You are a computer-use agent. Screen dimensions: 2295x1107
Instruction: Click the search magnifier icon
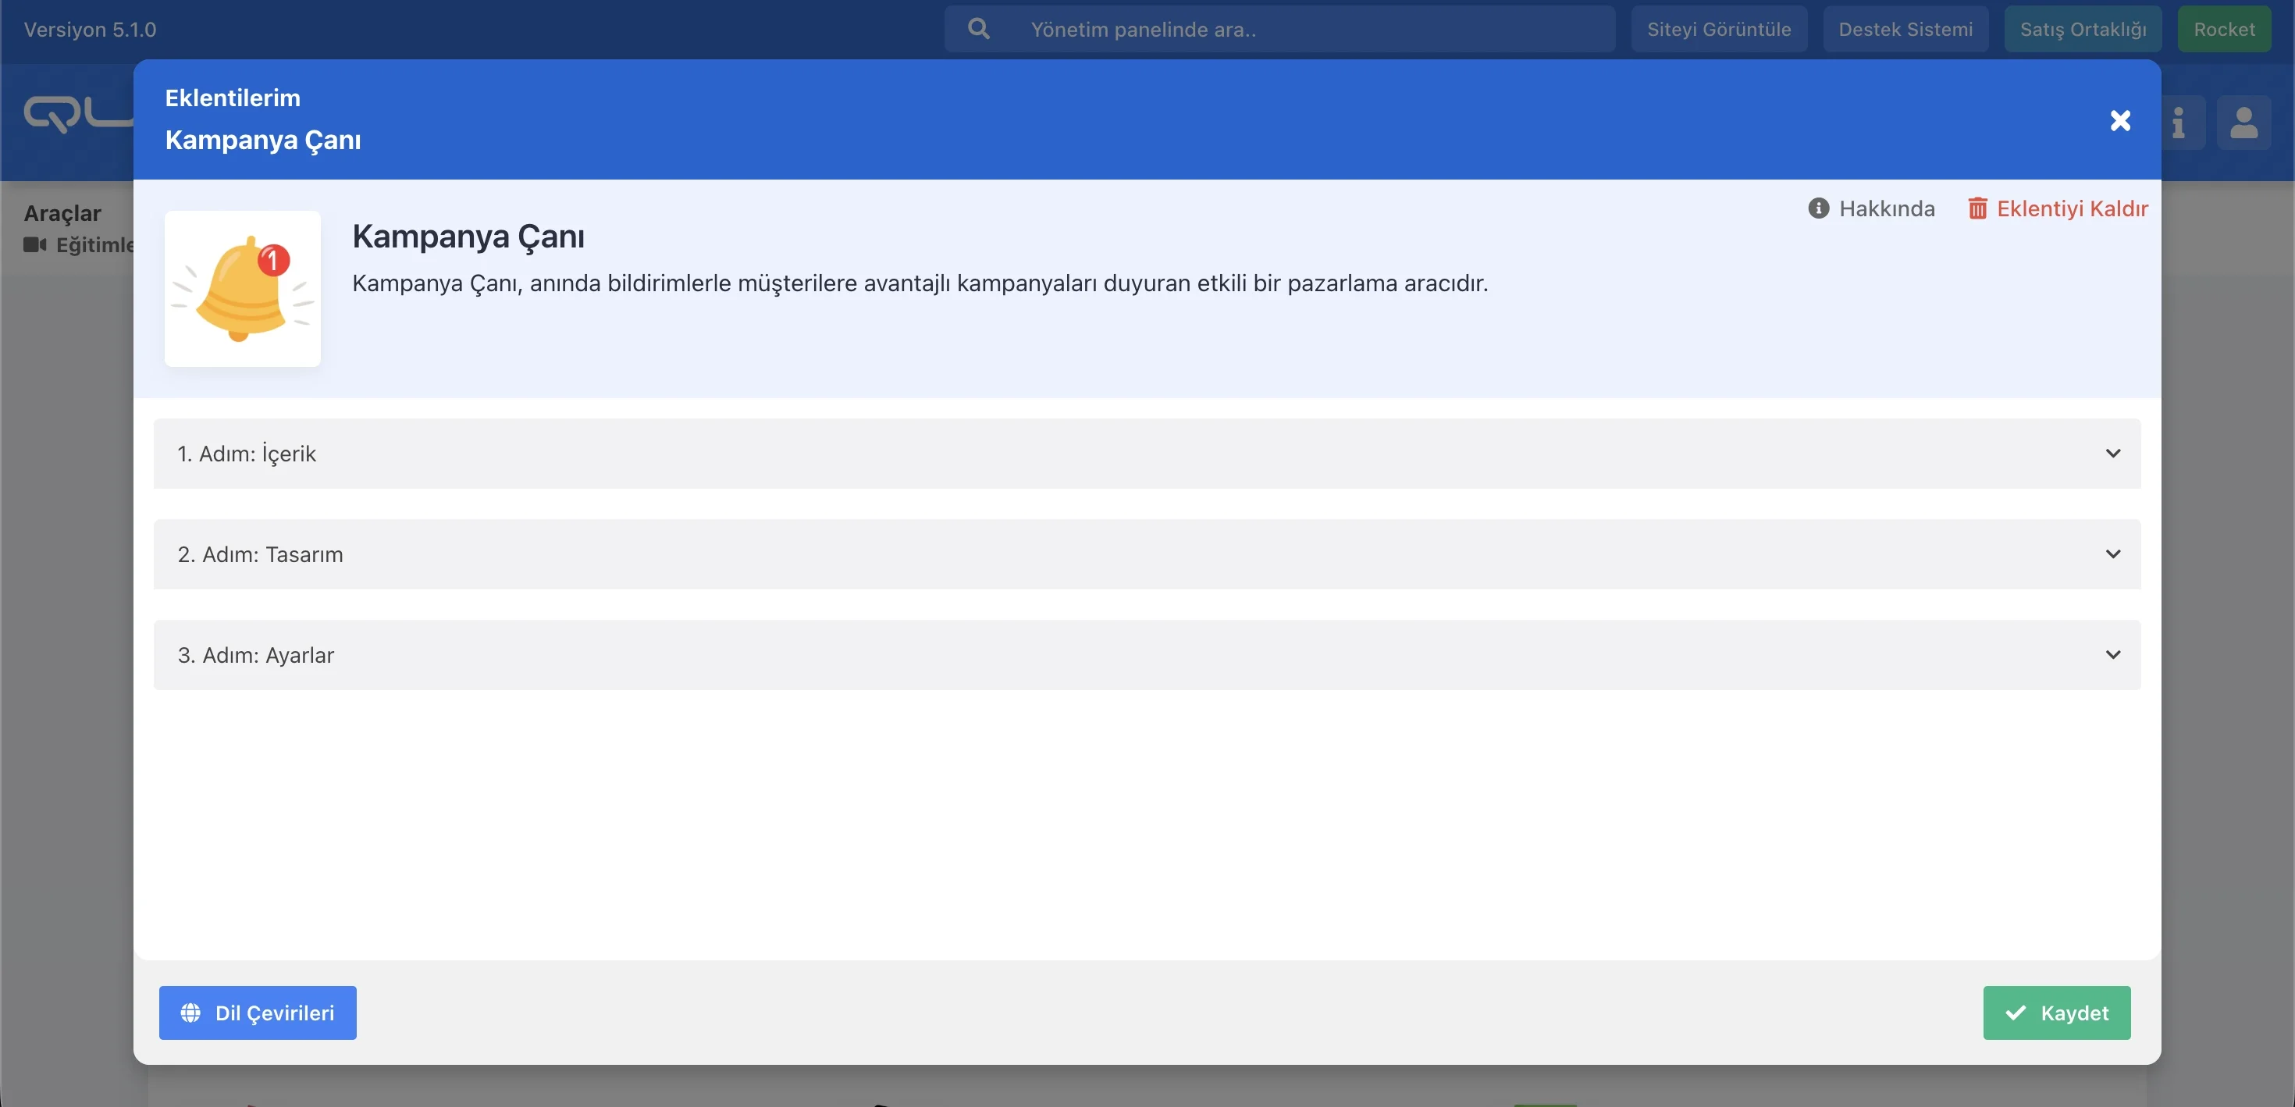tap(978, 30)
